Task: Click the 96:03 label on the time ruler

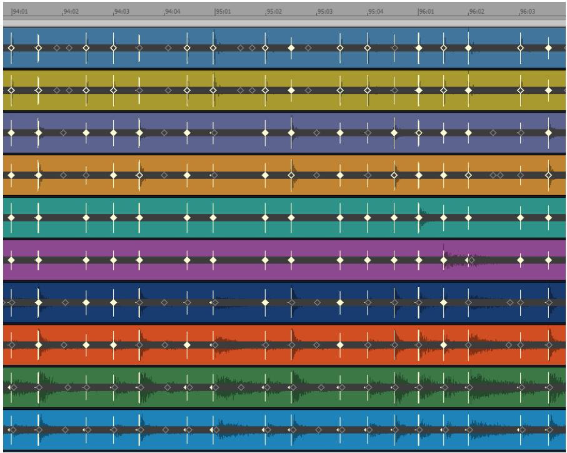Action: pos(527,12)
